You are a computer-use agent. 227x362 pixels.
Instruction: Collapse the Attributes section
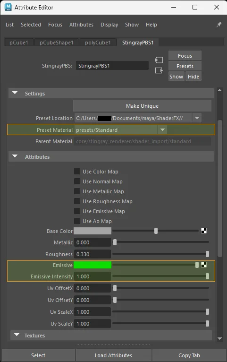click(15, 156)
